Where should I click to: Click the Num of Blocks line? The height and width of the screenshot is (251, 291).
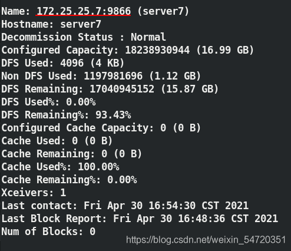click(x=48, y=232)
